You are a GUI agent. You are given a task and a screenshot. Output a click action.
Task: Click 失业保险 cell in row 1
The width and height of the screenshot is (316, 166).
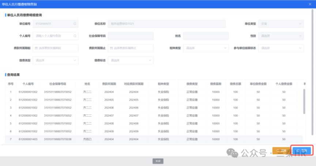163,92
